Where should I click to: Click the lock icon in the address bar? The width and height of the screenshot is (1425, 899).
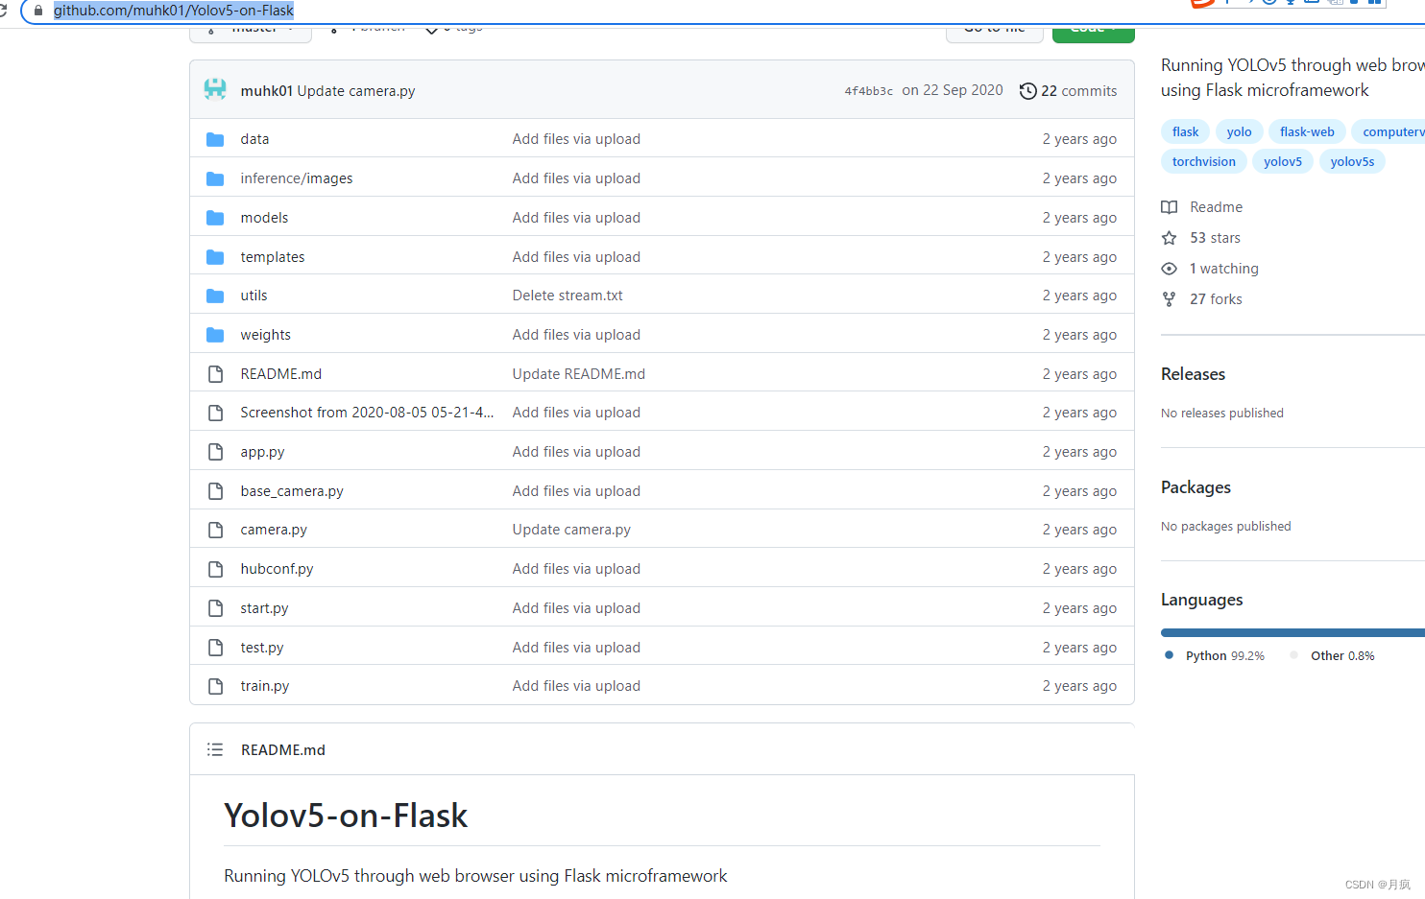point(38,11)
